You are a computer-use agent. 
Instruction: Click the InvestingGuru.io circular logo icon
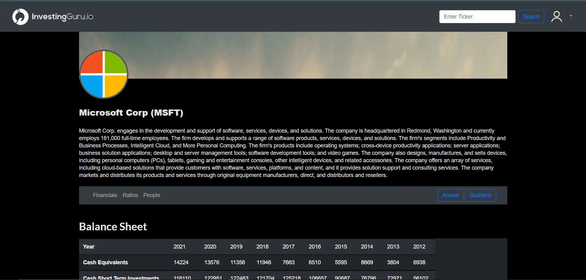20,17
